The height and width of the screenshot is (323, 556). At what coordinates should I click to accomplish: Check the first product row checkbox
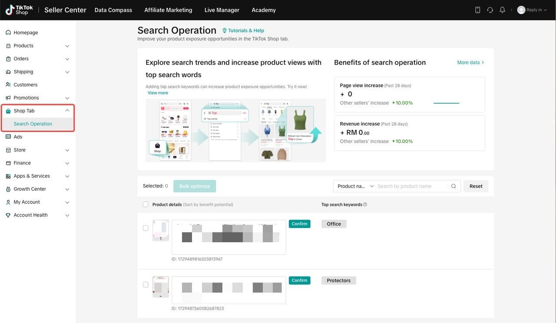(146, 228)
